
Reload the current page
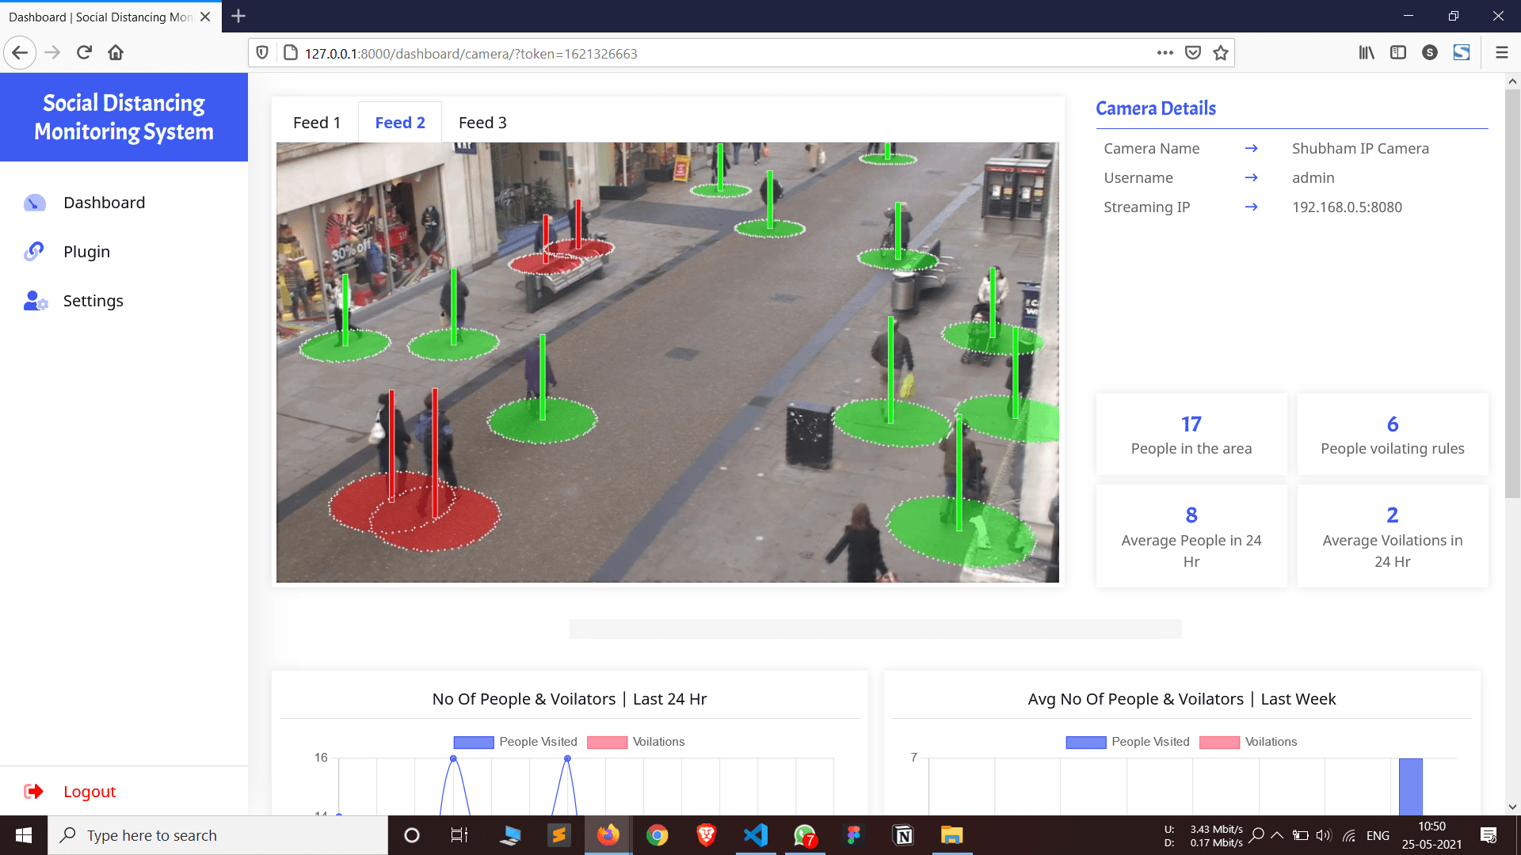click(84, 53)
